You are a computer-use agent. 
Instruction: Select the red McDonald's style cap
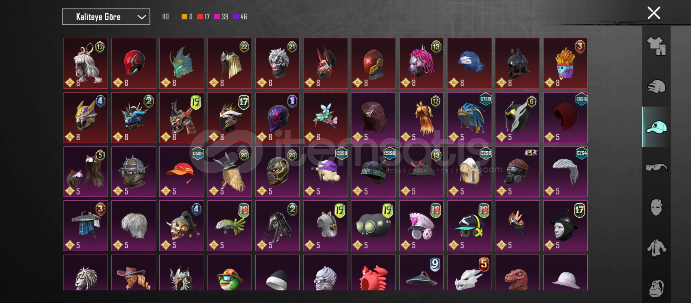(x=181, y=172)
